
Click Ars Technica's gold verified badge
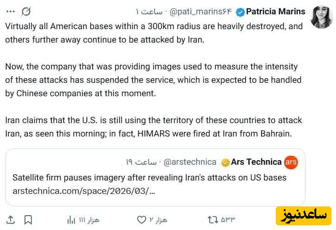pyautogui.click(x=225, y=162)
